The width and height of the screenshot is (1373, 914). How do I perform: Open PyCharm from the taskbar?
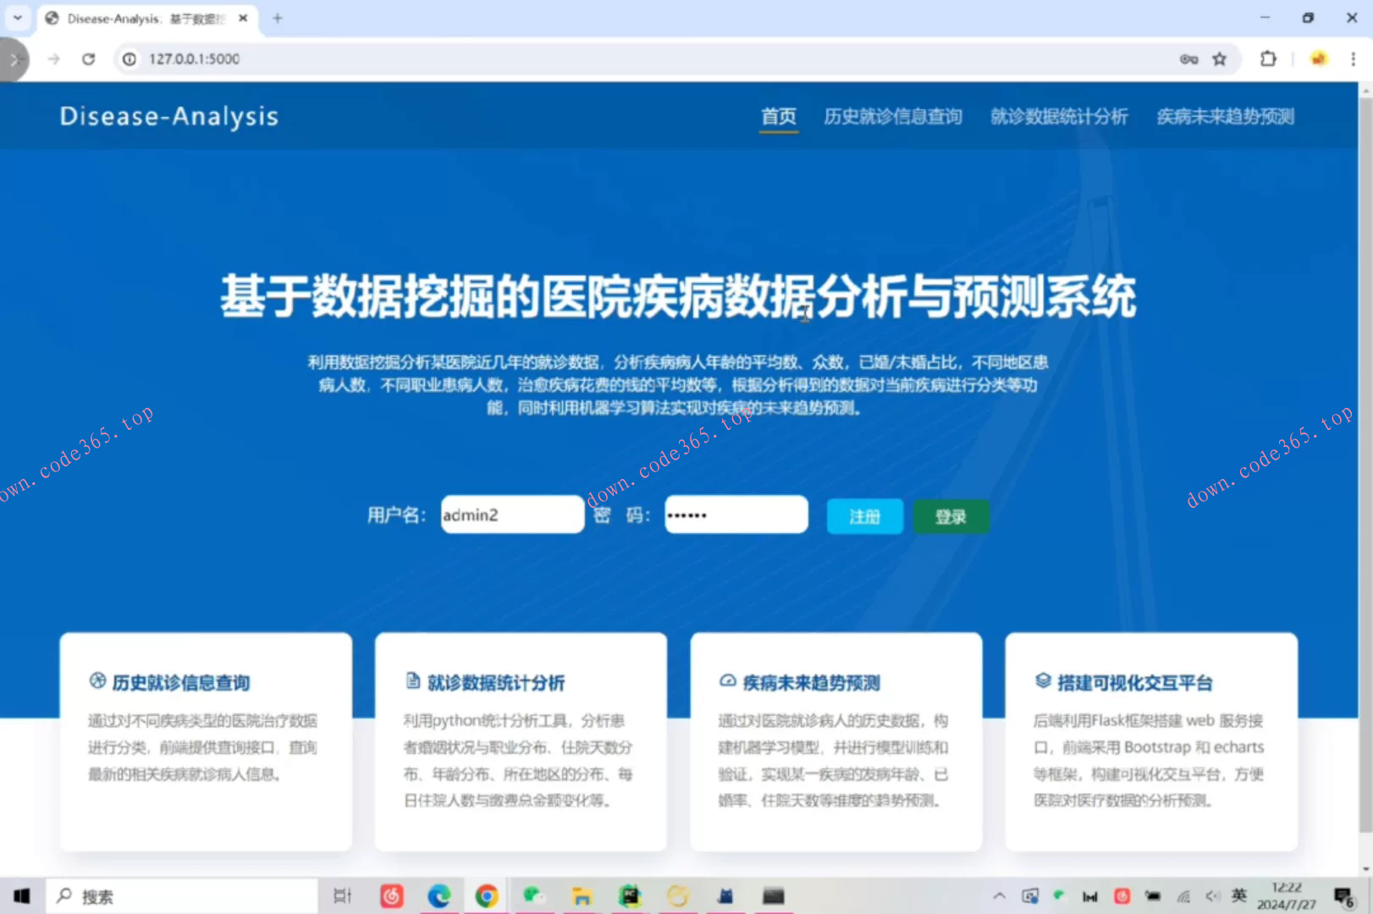click(629, 895)
